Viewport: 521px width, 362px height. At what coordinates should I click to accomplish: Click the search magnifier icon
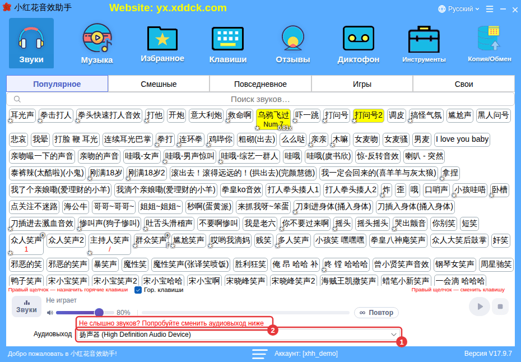point(17,99)
